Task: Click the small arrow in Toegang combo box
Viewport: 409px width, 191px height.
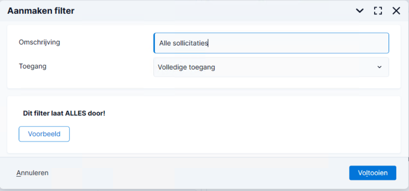Action: (379, 67)
